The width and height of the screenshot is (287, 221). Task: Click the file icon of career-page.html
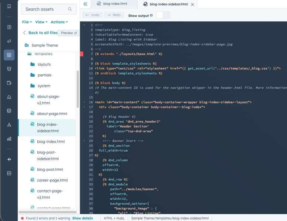[33, 180]
